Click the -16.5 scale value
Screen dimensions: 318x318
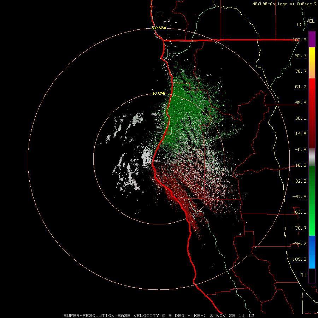(299, 165)
